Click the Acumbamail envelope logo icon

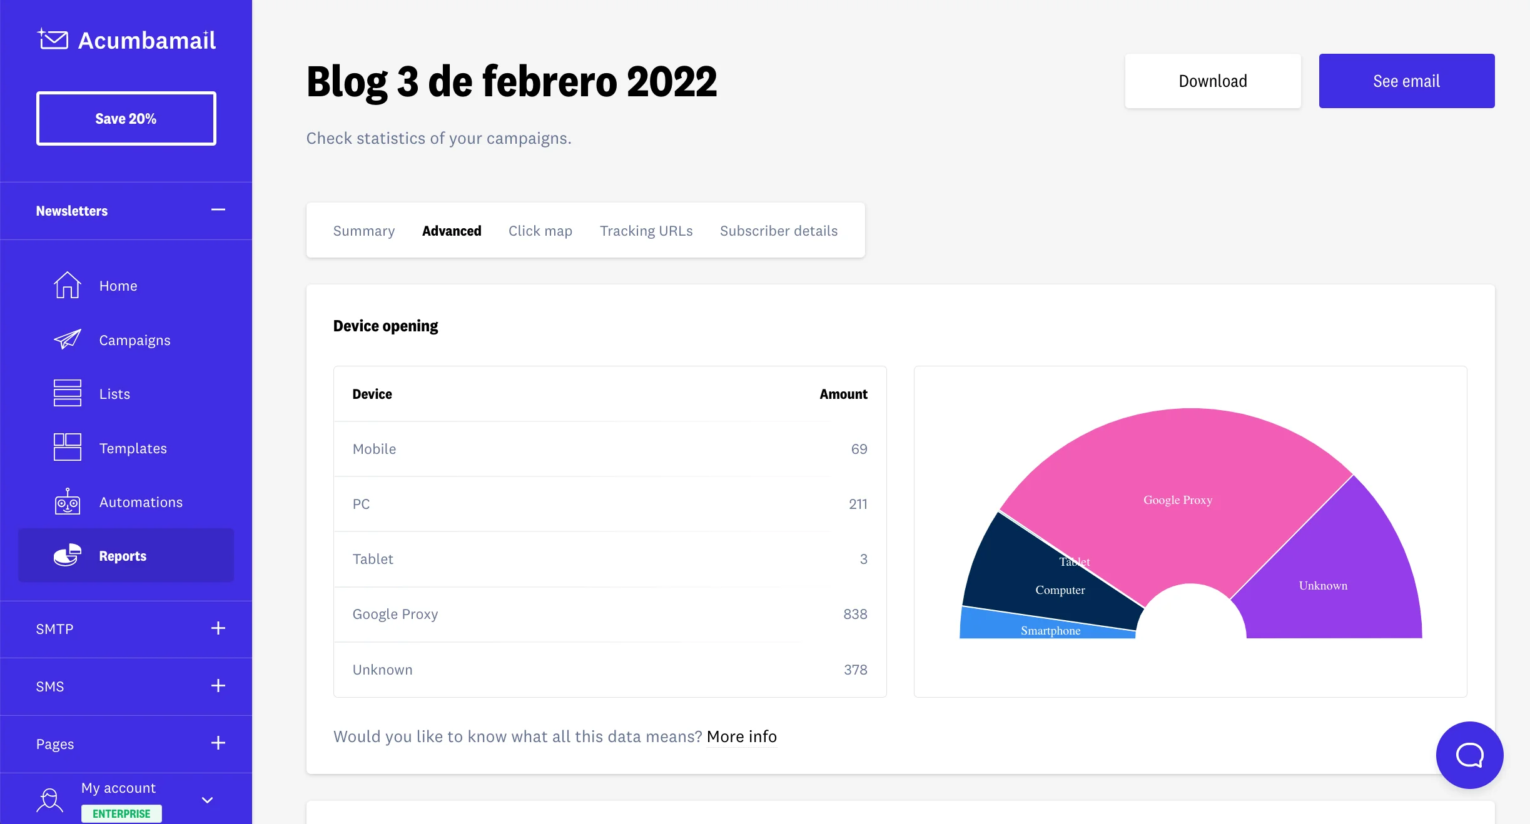pyautogui.click(x=53, y=39)
